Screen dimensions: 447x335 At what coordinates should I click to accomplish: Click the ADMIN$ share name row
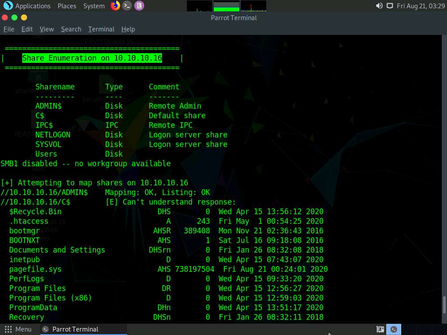click(x=118, y=106)
